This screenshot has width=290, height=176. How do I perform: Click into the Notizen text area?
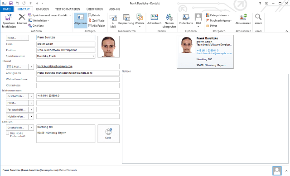click(x=205, y=119)
